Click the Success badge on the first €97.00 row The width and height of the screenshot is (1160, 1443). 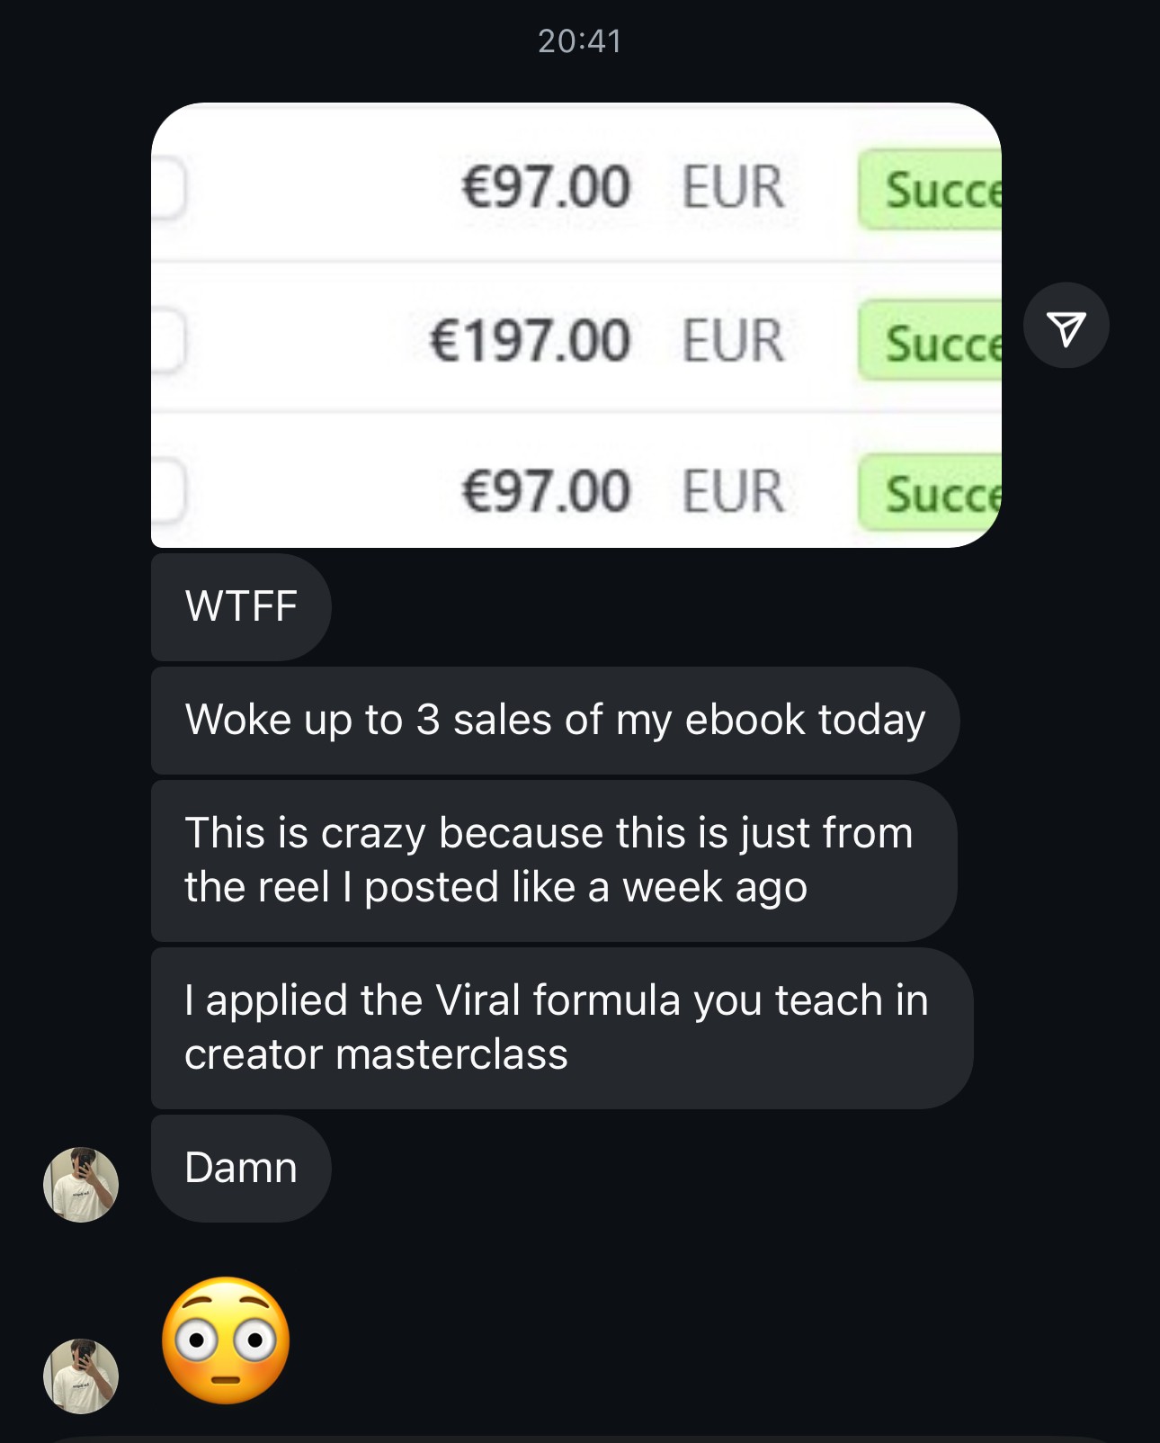(x=930, y=190)
